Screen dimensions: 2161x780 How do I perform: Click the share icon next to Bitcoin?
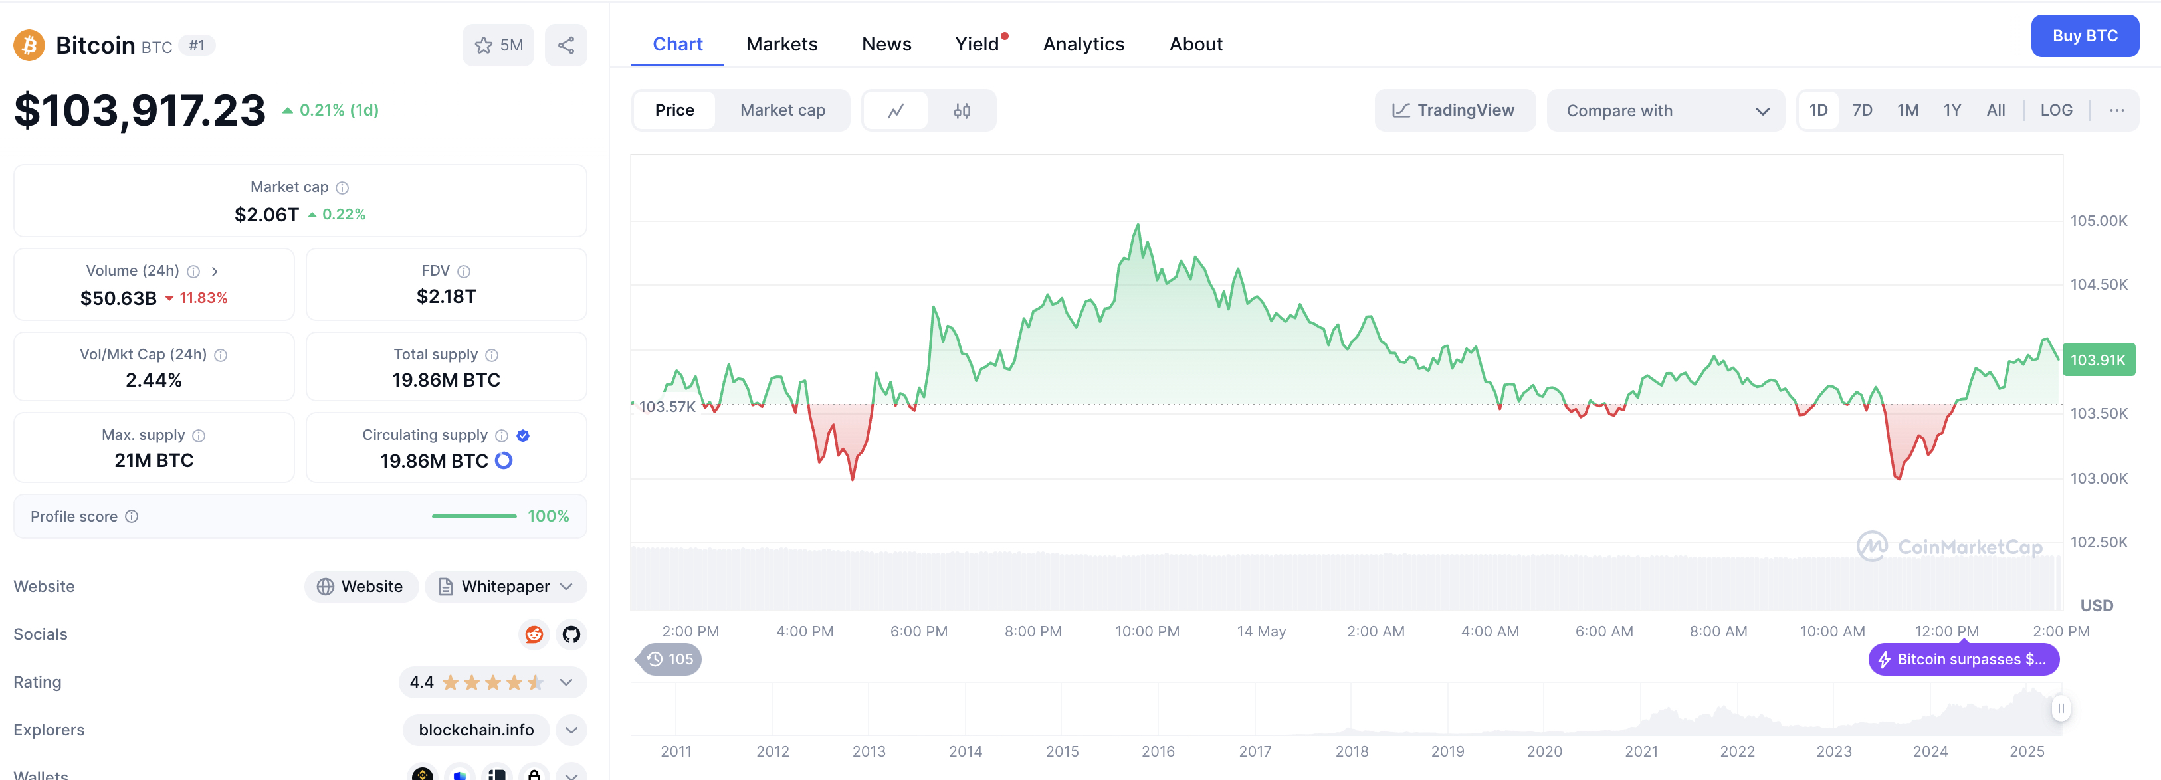(x=566, y=45)
